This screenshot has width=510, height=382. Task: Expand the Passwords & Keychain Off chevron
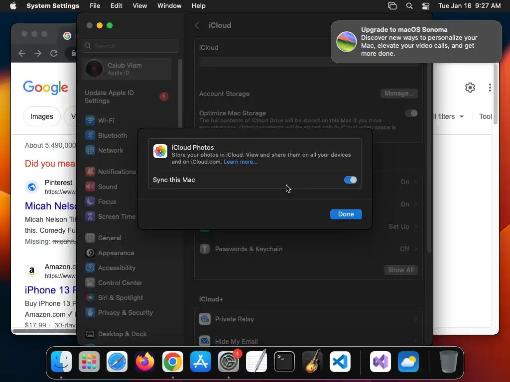click(415, 249)
